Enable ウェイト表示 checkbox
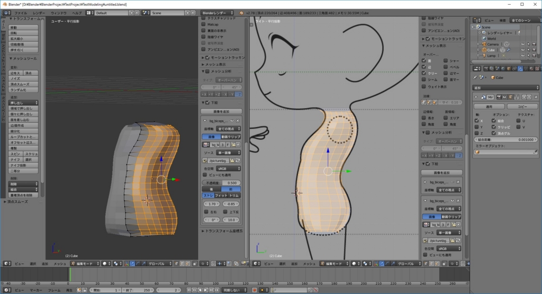The height and width of the screenshot is (294, 542). point(424,86)
